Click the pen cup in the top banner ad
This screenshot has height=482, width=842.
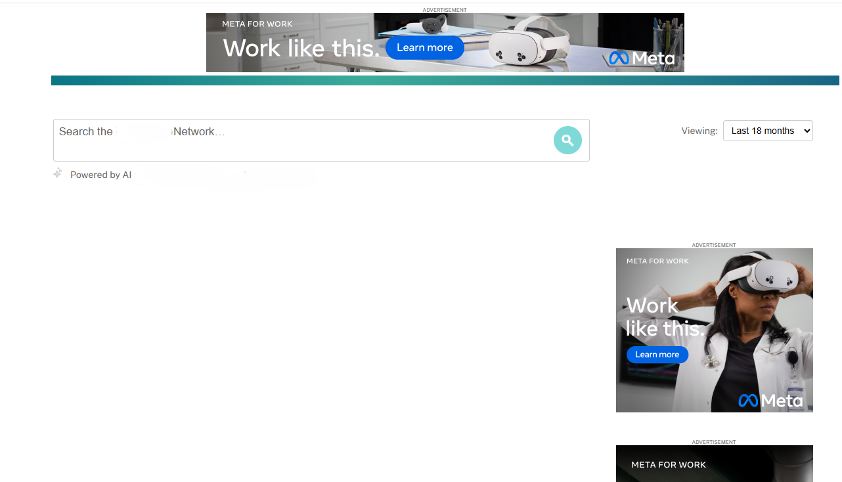pyautogui.click(x=667, y=41)
